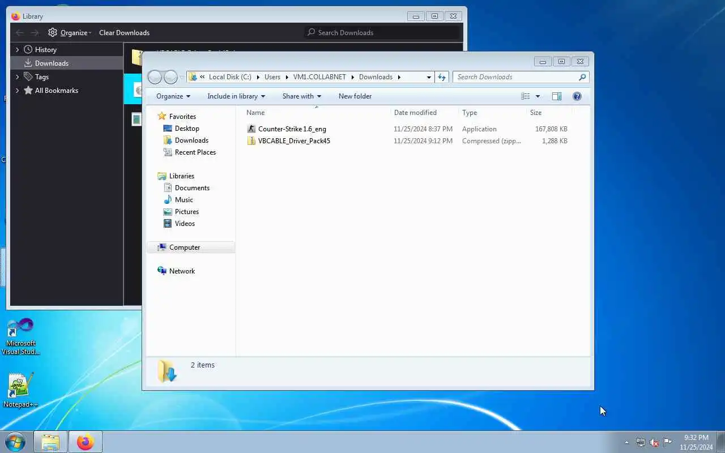Click Clear Downloads in Library window

124,33
